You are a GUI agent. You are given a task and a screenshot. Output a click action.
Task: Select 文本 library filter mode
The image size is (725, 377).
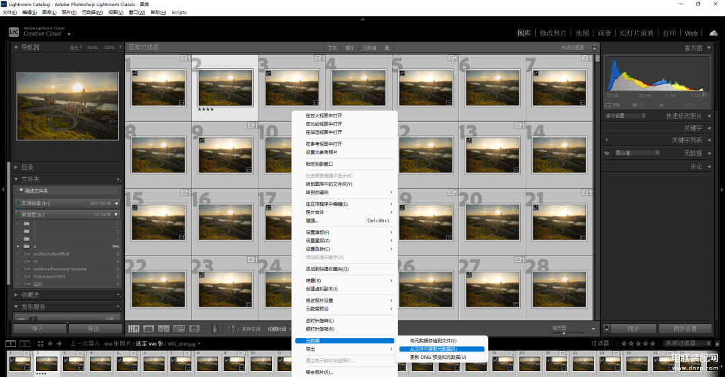(x=332, y=48)
